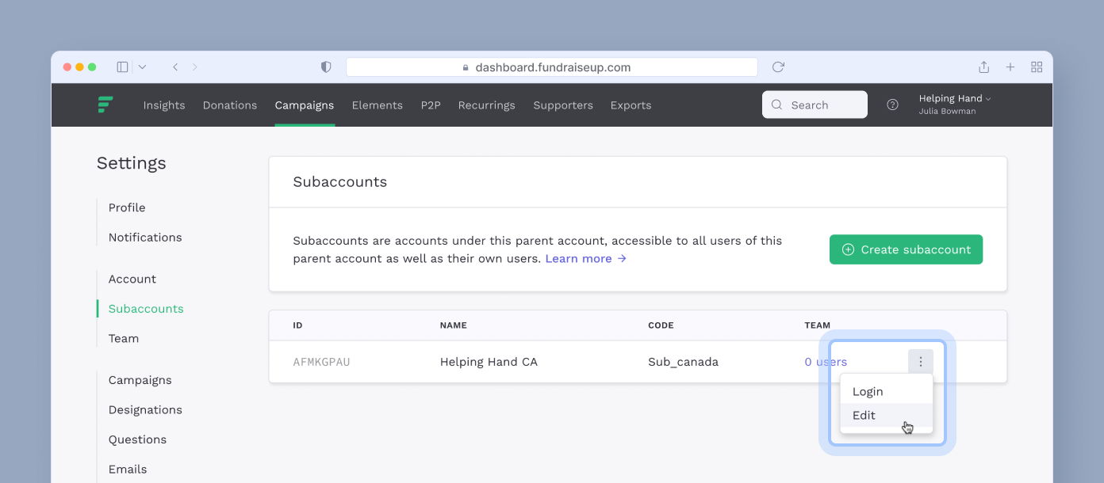Go forward with the browser forward arrow
1104x483 pixels.
195,67
